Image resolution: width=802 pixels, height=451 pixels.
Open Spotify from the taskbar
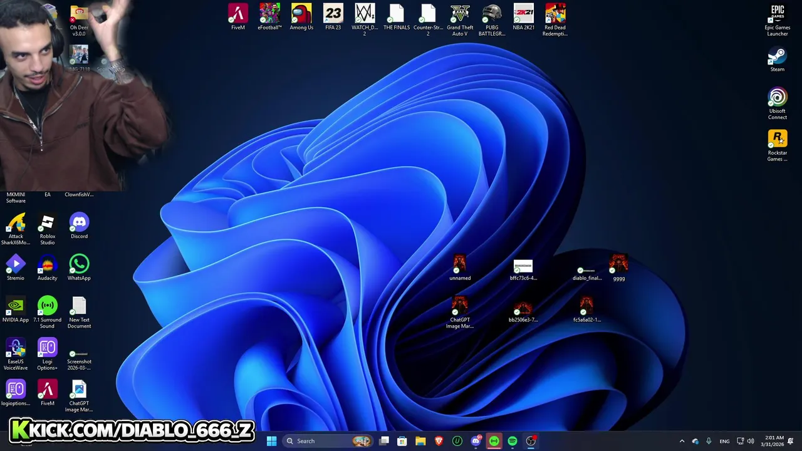tap(513, 441)
